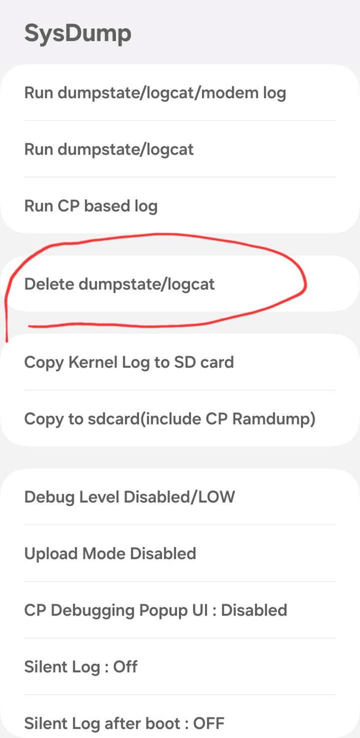This screenshot has width=360, height=738.
Task: Tap Run dumpstate/logcat entry
Action: (180, 149)
